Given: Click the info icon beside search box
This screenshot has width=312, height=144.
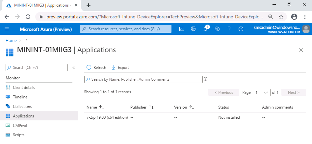Looking at the screenshot, I should [206, 79].
